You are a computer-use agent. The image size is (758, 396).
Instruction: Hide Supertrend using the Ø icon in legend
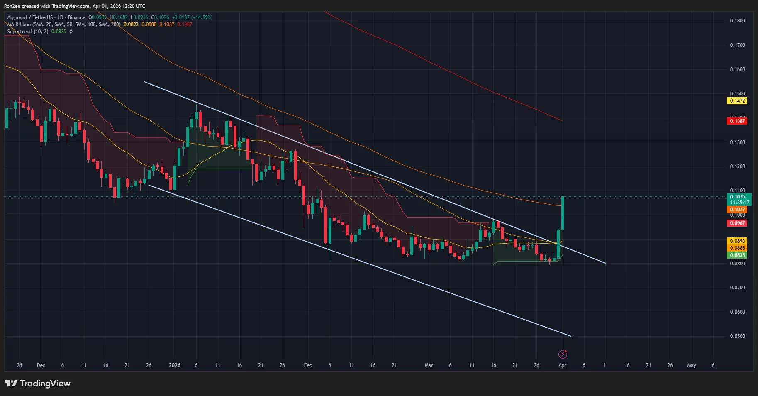pyautogui.click(x=71, y=31)
